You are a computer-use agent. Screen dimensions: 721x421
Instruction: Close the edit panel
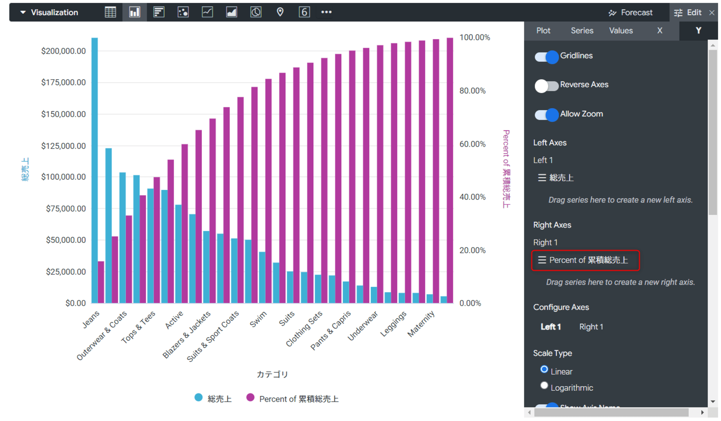point(712,13)
